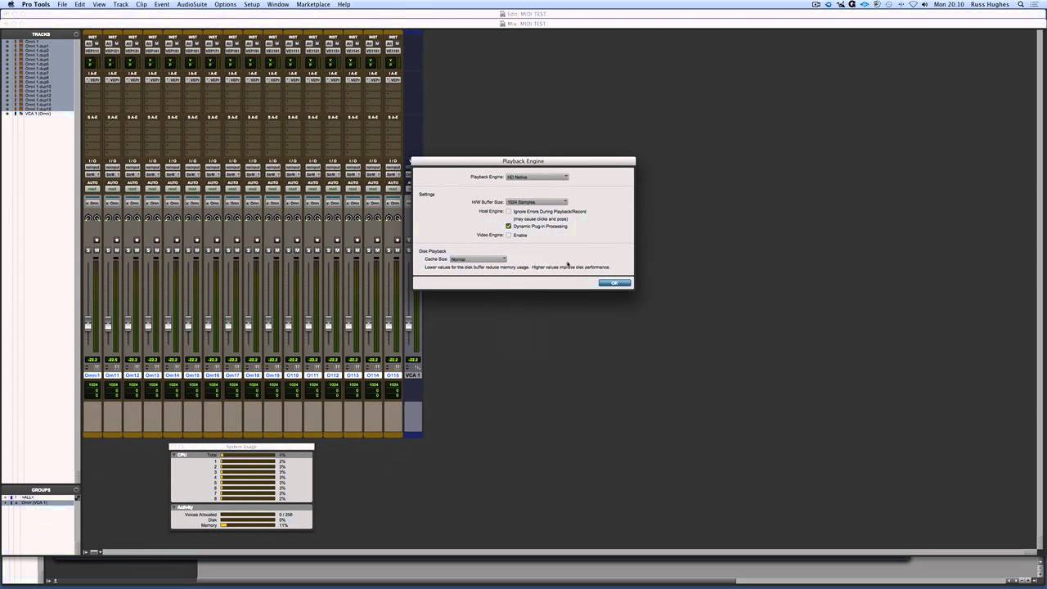Click the Om14 volume fader handle
This screenshot has height=589, width=1047.
tap(169, 323)
